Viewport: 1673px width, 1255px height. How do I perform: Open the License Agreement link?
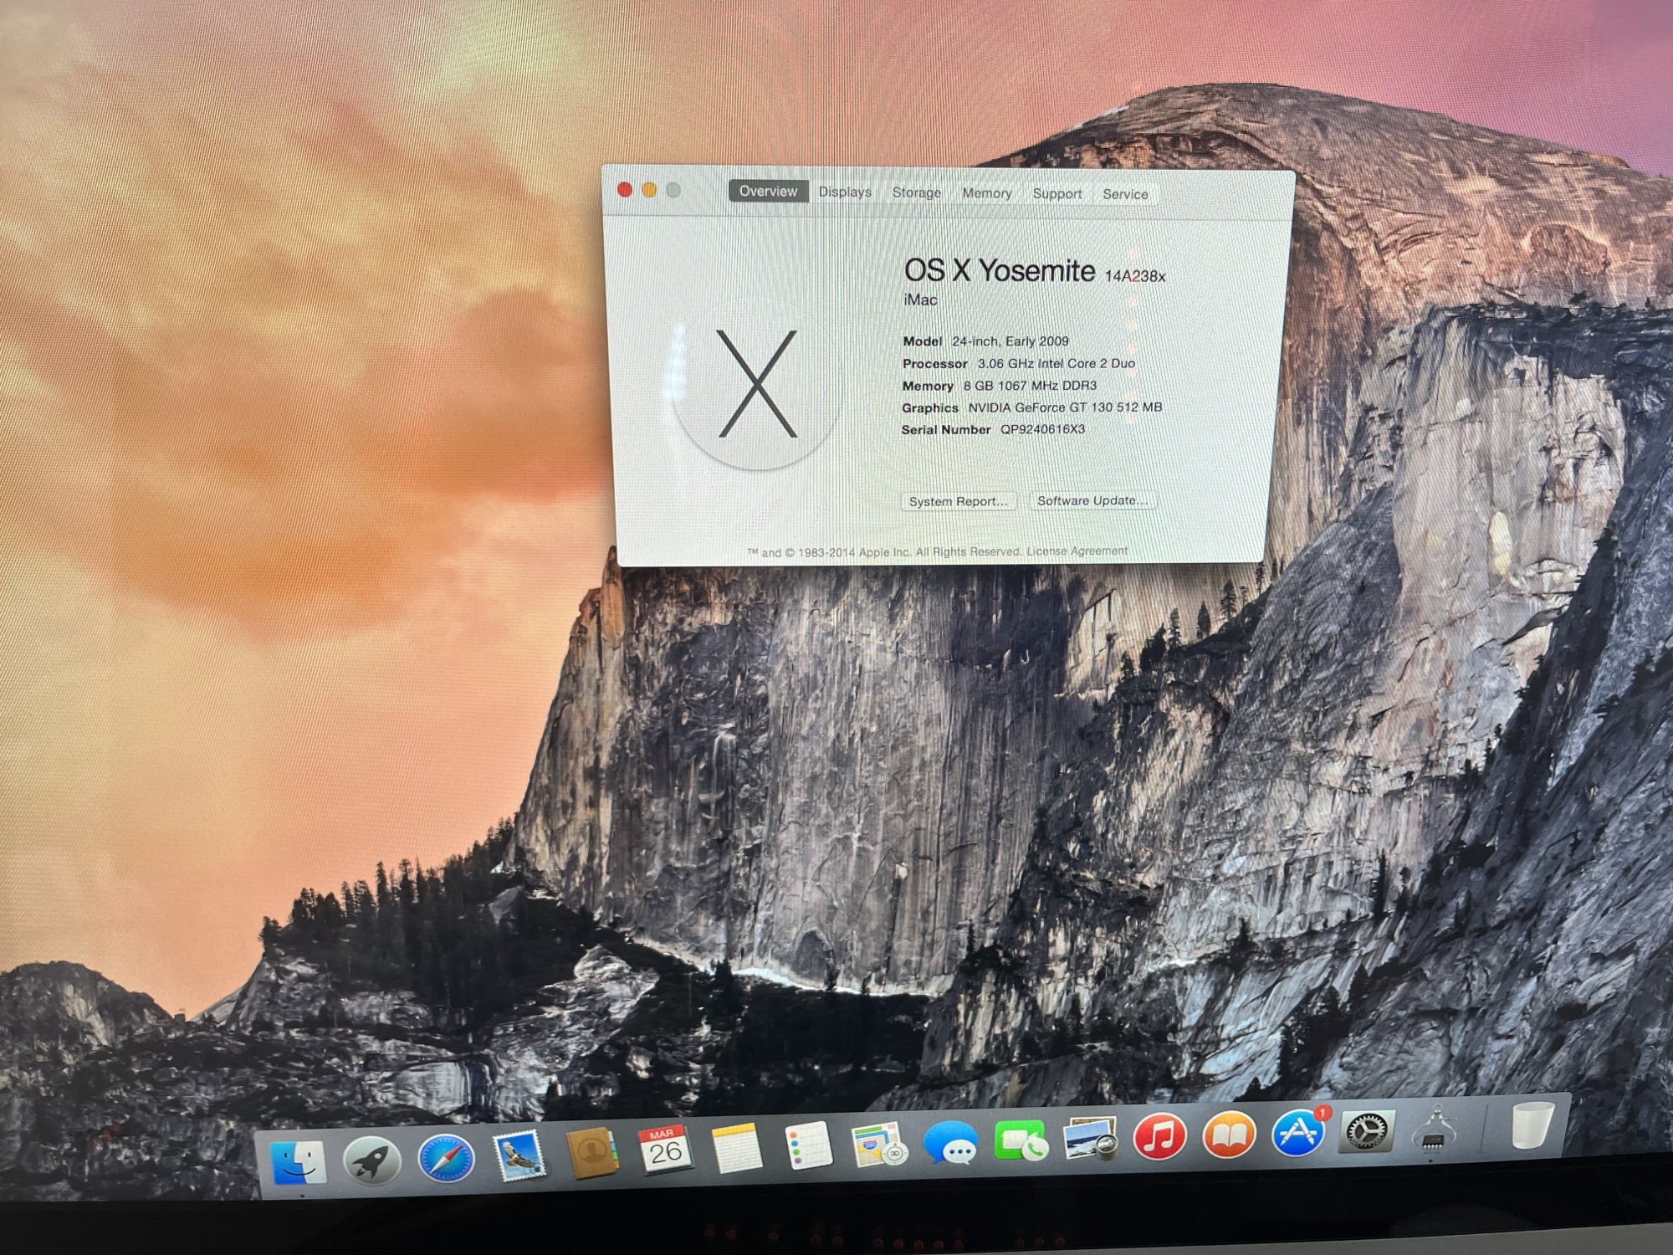(1077, 551)
